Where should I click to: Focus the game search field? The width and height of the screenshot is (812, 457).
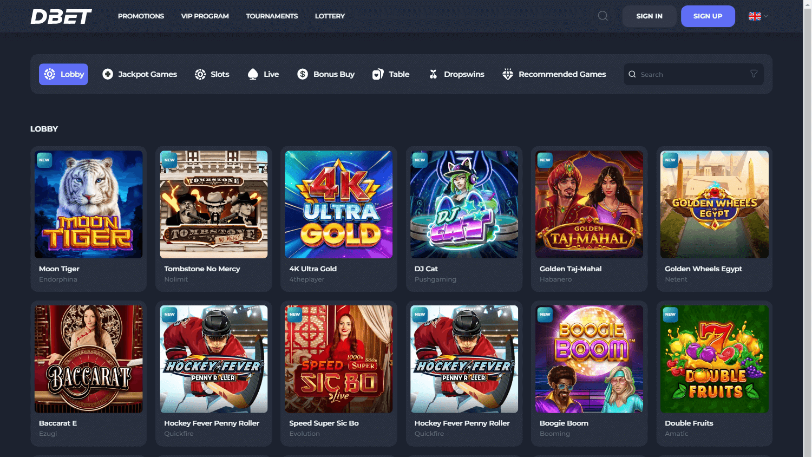click(x=694, y=74)
